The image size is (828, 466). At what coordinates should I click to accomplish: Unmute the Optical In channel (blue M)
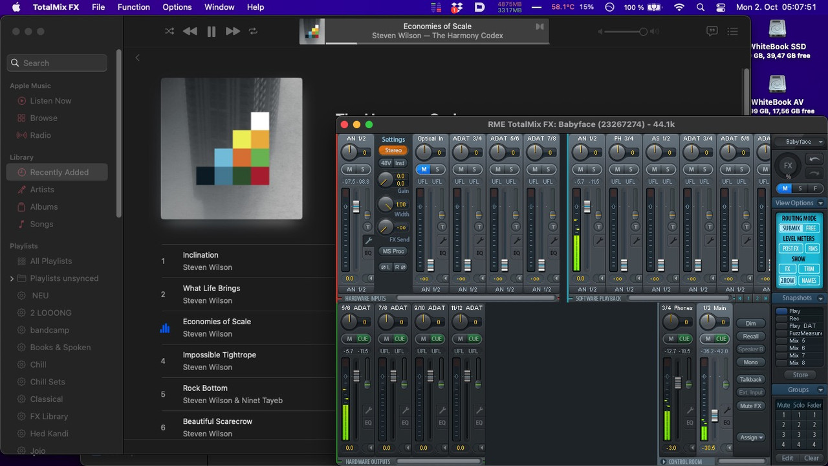(x=424, y=170)
